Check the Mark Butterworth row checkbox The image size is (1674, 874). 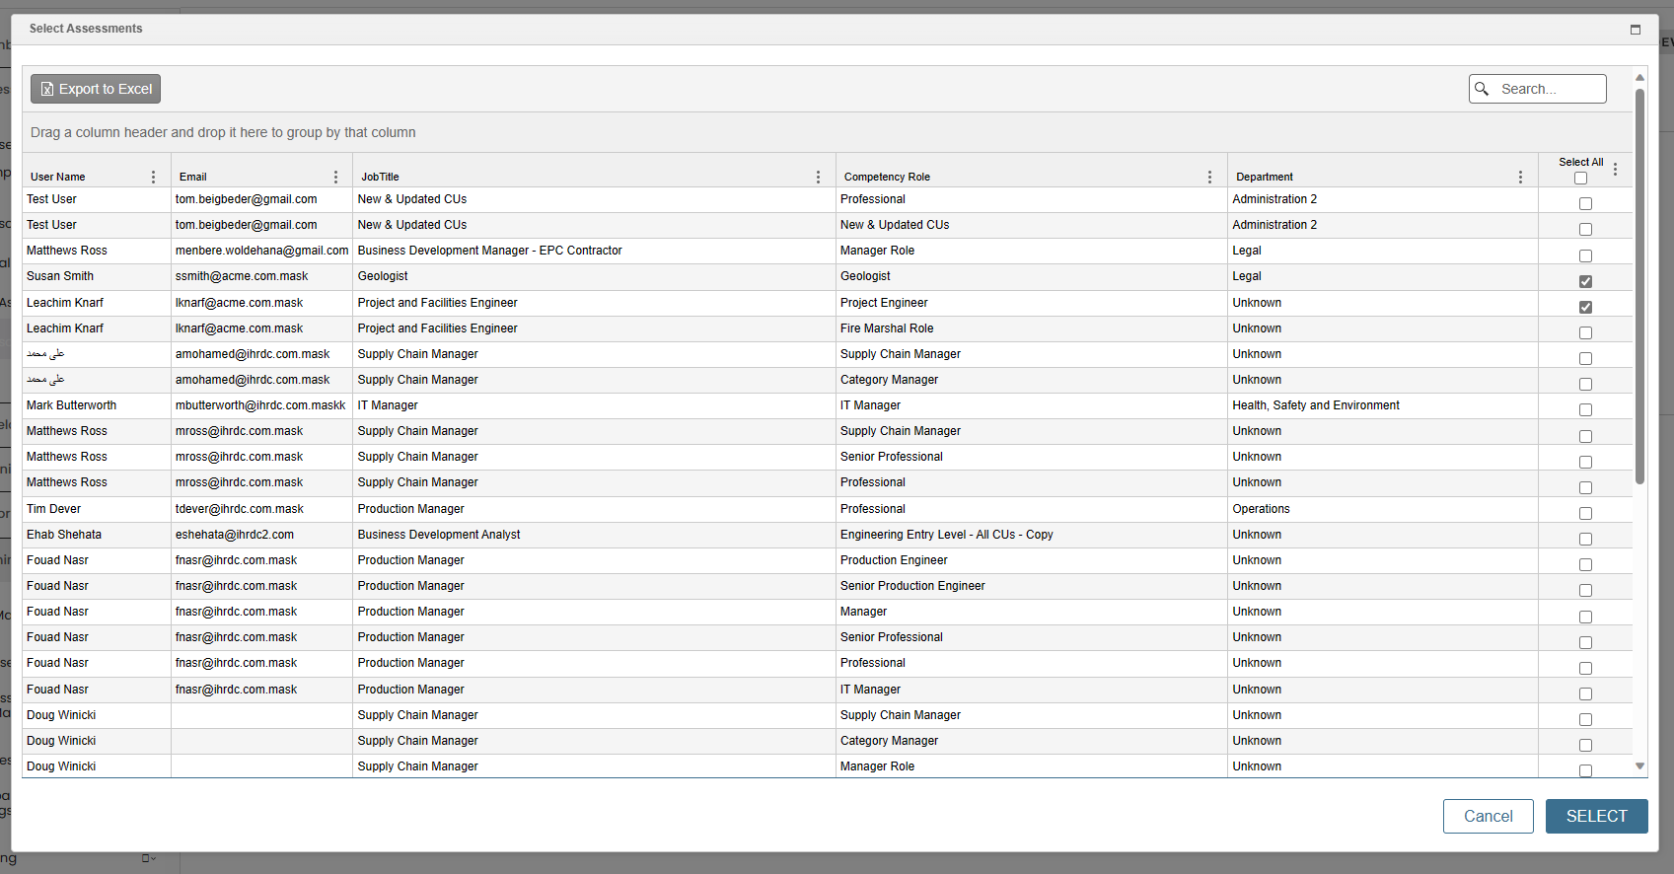click(x=1585, y=409)
